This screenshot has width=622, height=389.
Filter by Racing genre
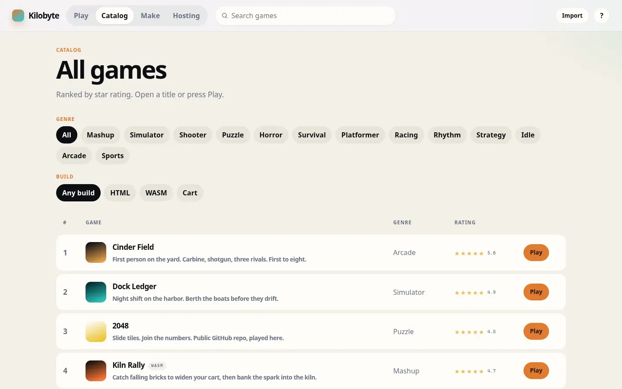(x=406, y=135)
